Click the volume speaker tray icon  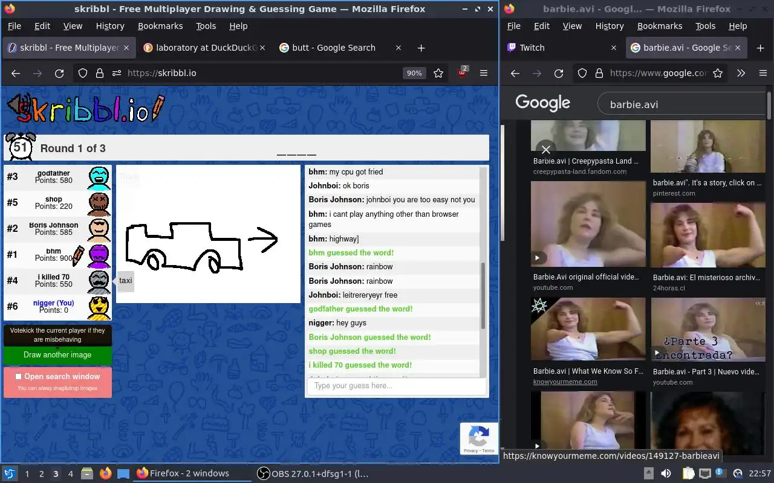coord(665,473)
